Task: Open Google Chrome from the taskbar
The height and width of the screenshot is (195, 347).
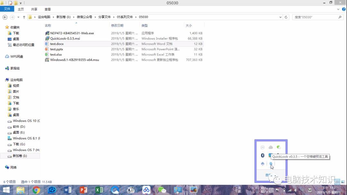Action: (x=36, y=190)
